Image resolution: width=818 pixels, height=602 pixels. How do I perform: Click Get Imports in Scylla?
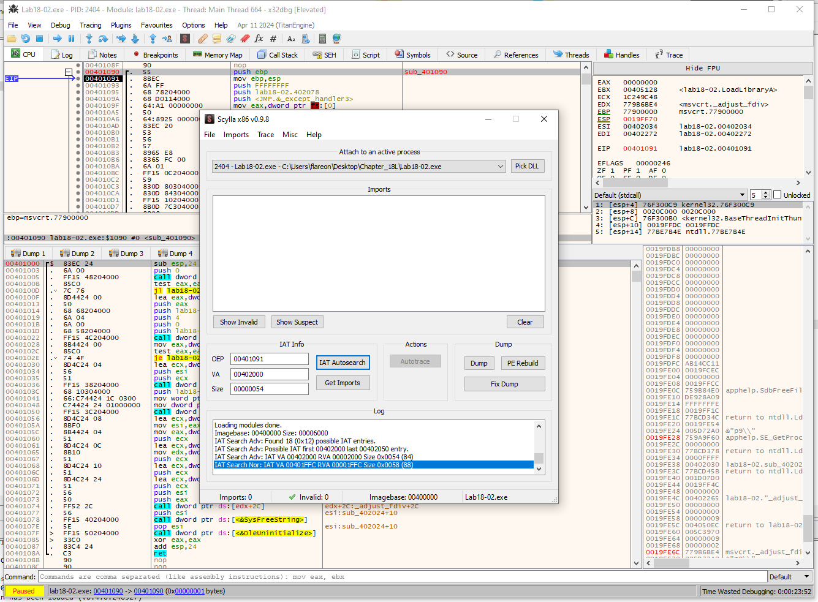[x=343, y=383]
